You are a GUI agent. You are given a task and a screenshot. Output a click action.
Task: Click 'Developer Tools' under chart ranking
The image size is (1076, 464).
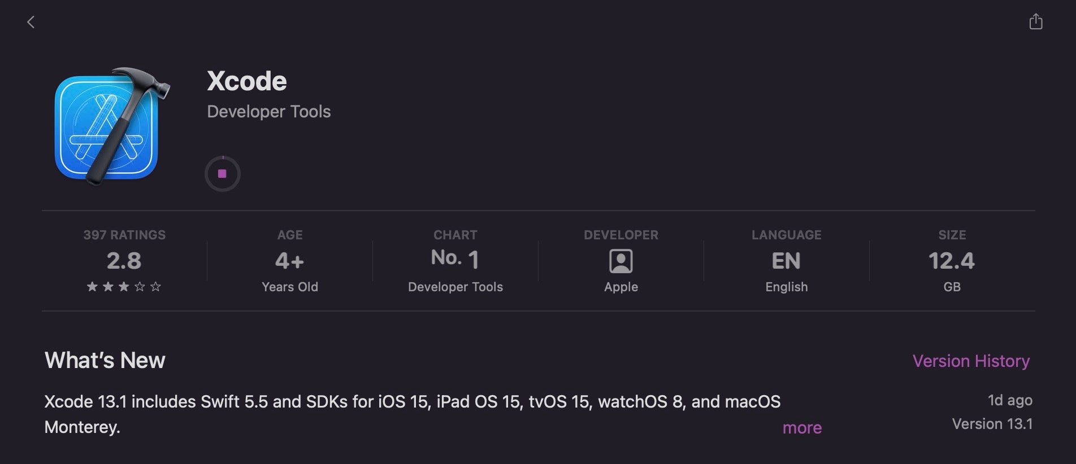point(455,287)
